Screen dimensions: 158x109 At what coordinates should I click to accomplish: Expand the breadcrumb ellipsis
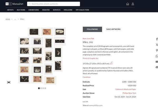(15, 19)
